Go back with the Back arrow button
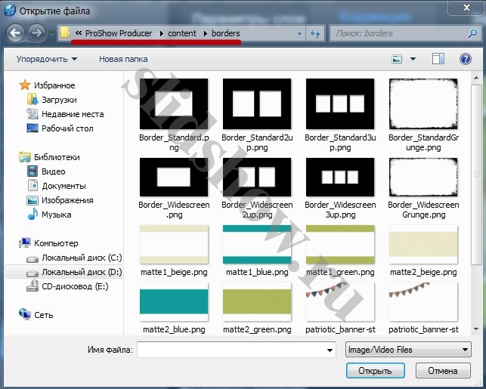The image size is (486, 389). [15, 32]
